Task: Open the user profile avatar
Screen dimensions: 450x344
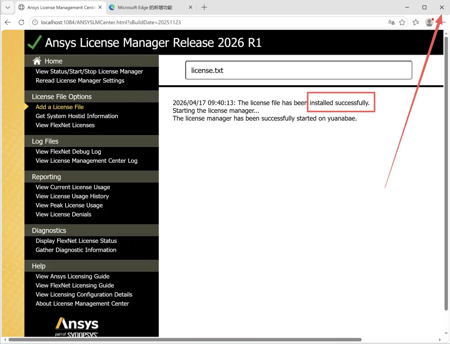Action: (x=429, y=22)
